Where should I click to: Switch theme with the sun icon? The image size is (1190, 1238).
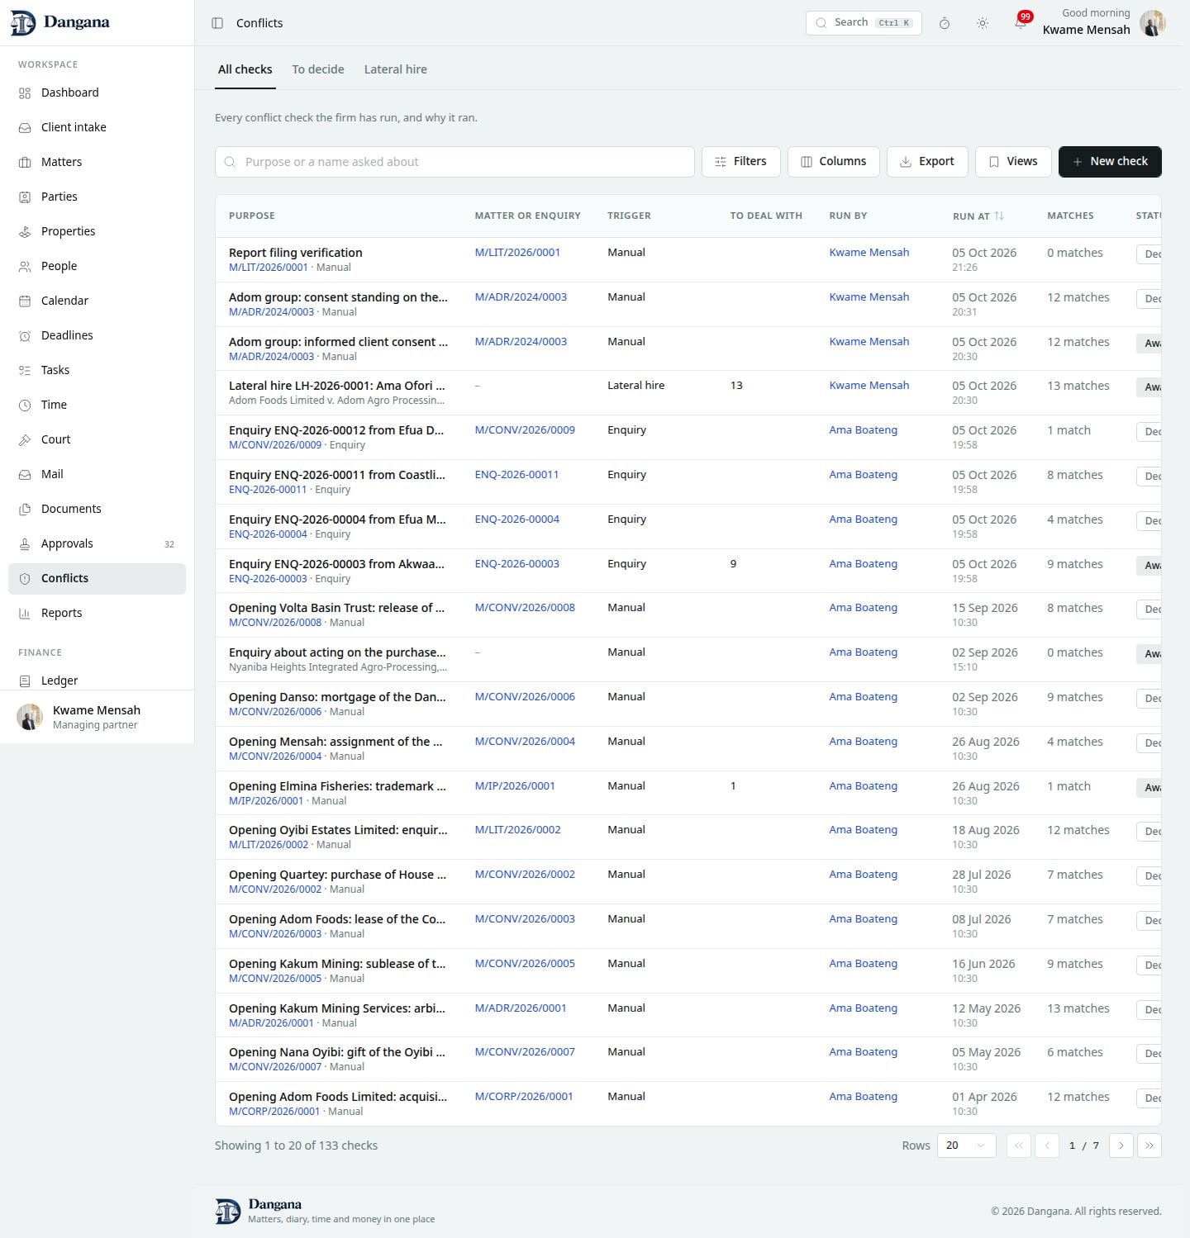(983, 23)
